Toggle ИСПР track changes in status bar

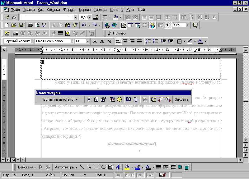pos(129,175)
